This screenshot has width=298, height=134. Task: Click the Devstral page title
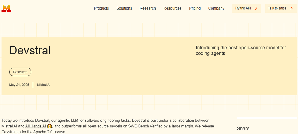tap(30, 51)
